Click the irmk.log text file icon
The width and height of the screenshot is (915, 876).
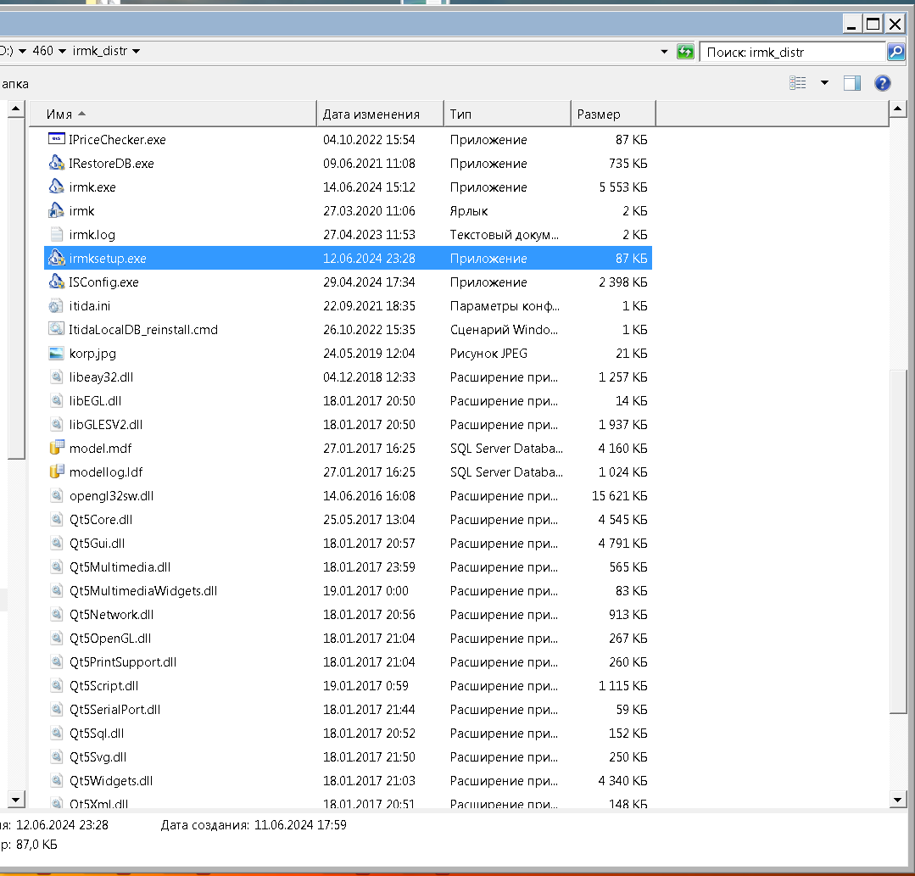56,234
